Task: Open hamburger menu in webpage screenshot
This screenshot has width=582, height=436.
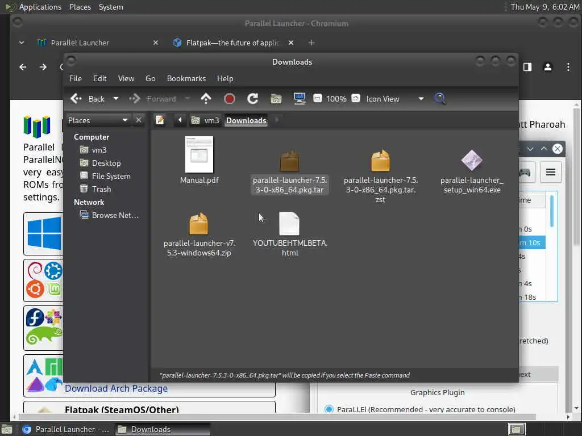Action: [550, 172]
